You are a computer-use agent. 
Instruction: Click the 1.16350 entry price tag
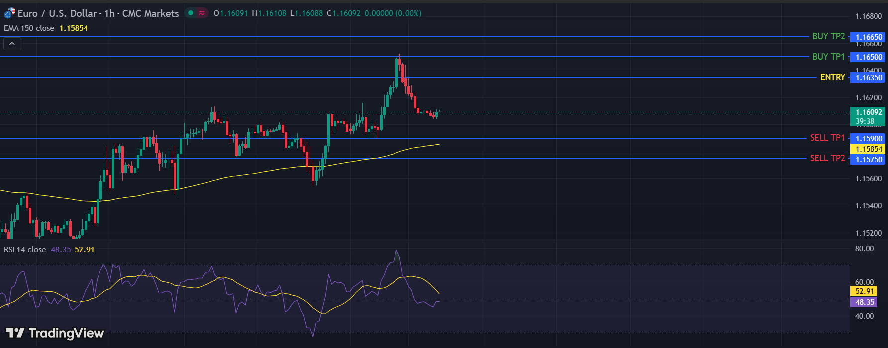(x=869, y=77)
